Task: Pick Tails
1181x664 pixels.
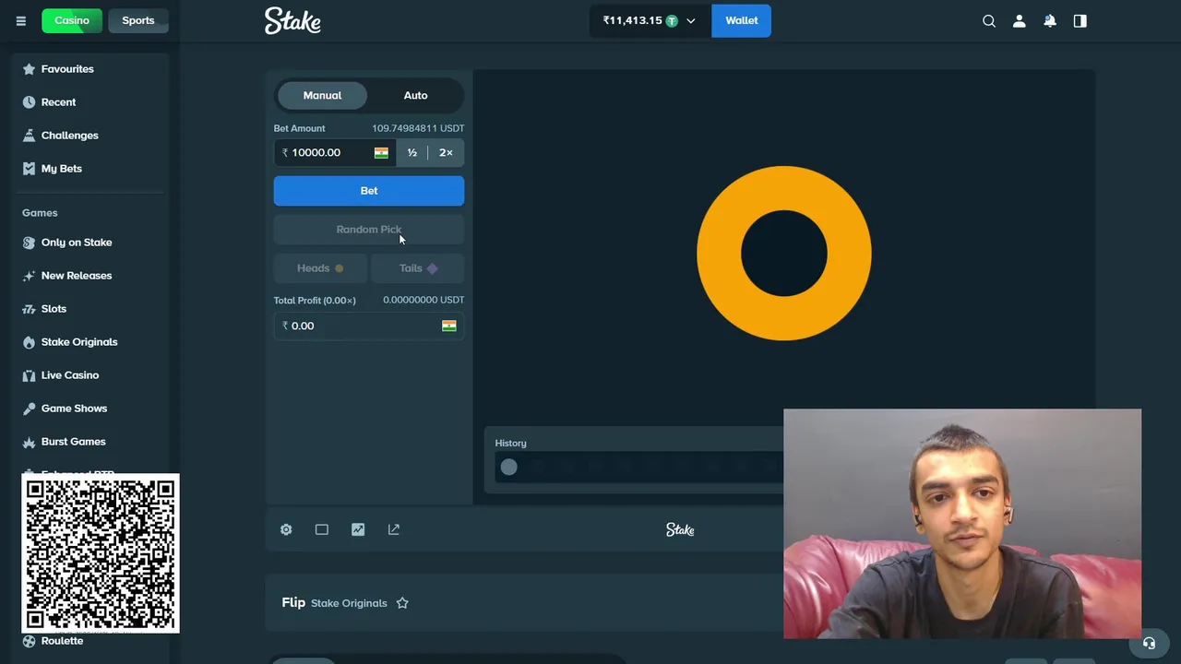Action: click(418, 268)
